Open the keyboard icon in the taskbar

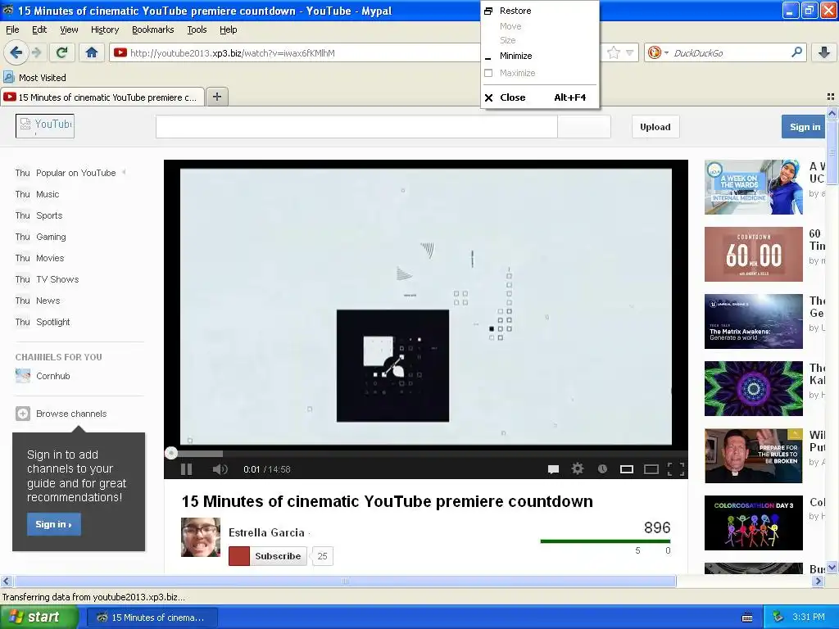747,618
